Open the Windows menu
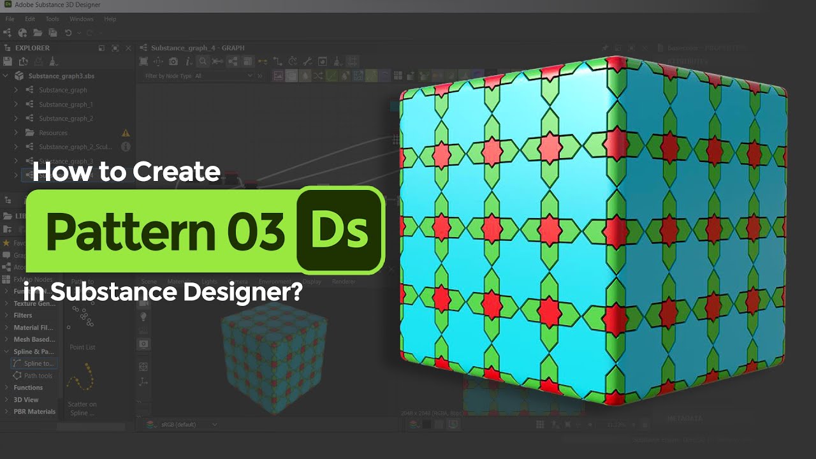Image resolution: width=816 pixels, height=459 pixels. [x=82, y=19]
